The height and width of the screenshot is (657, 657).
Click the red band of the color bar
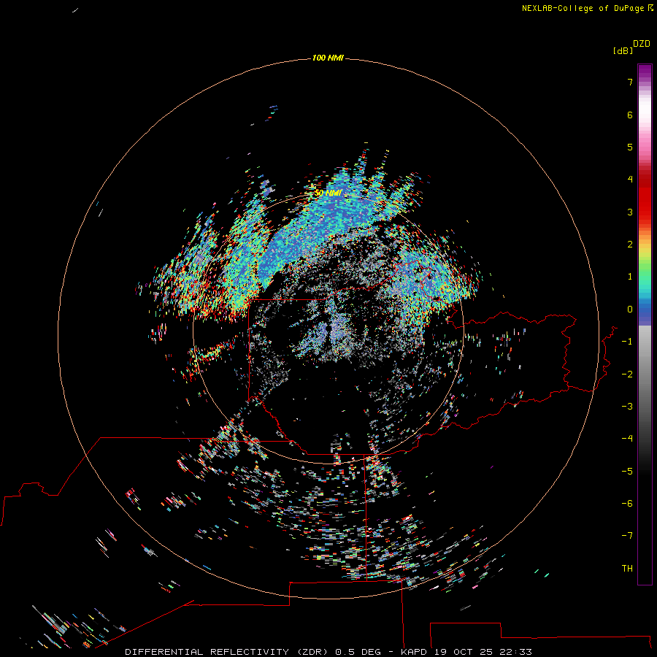pos(645,195)
